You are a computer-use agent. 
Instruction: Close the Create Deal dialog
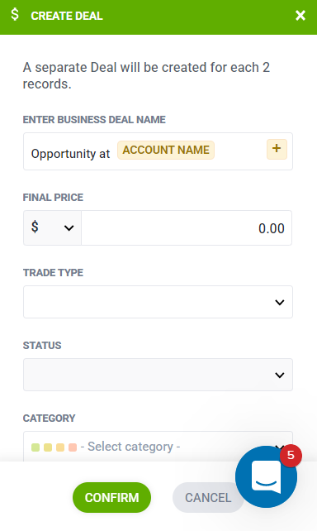click(x=300, y=15)
